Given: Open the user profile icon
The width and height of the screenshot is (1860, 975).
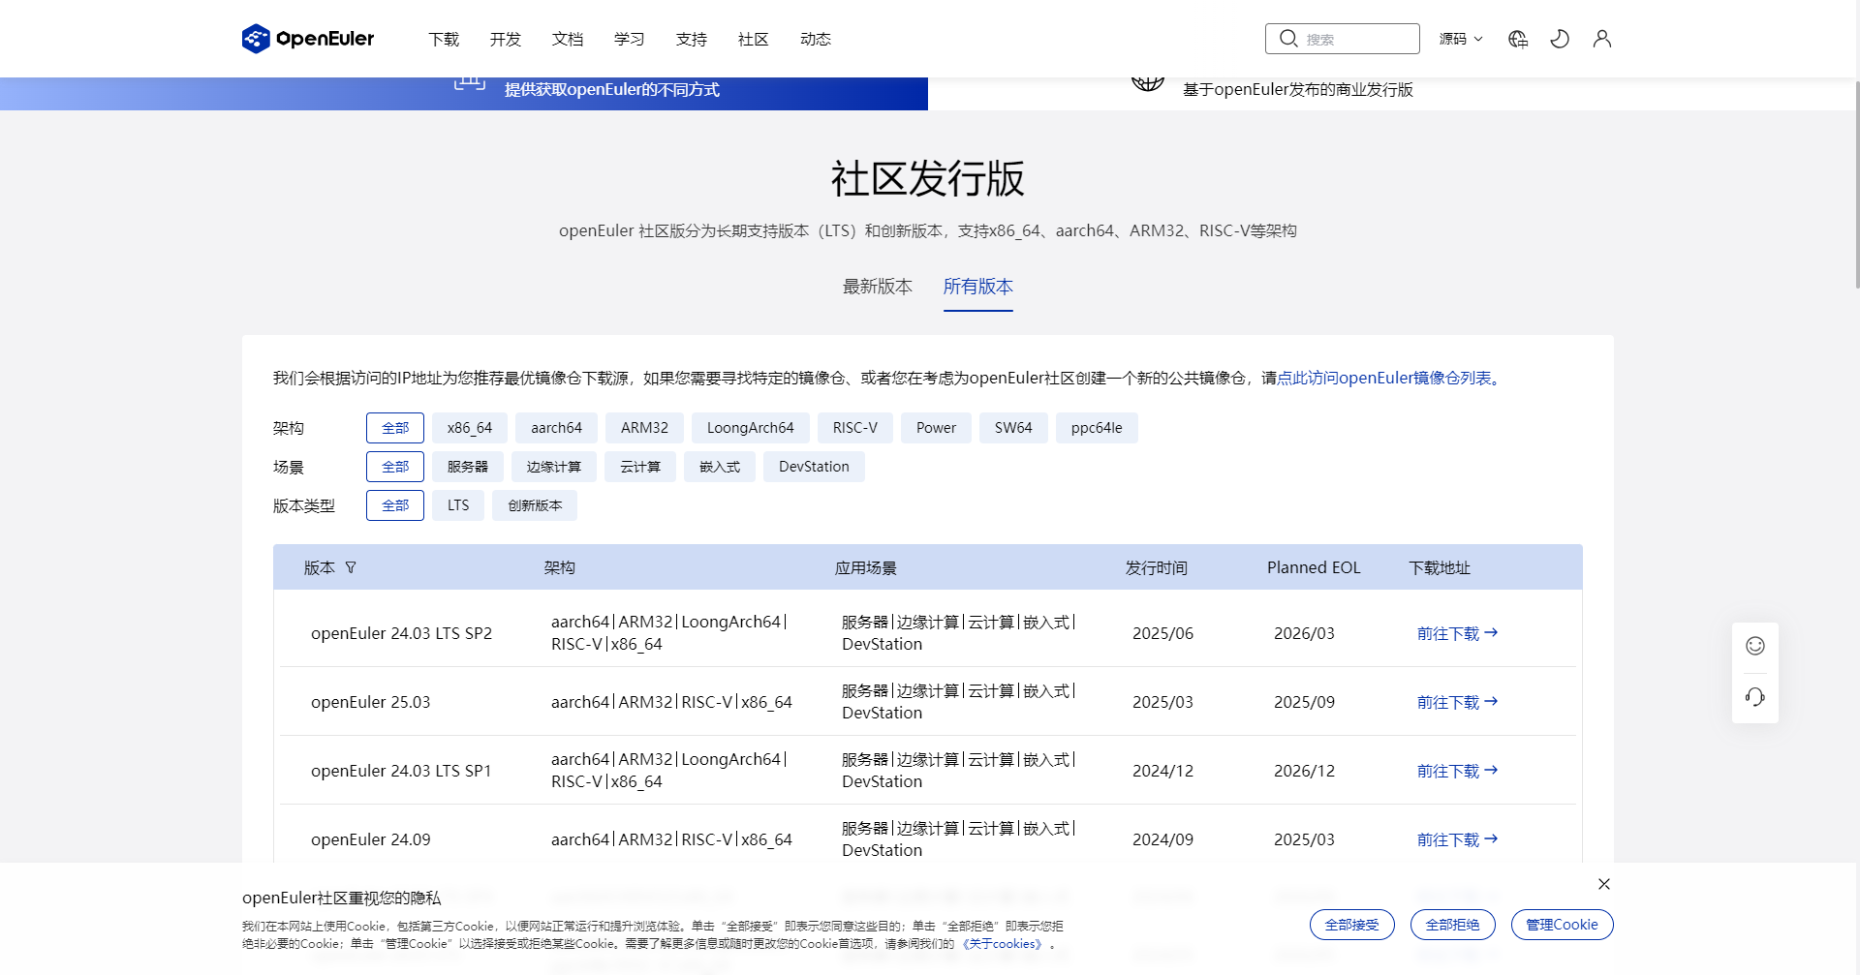Looking at the screenshot, I should pos(1601,39).
